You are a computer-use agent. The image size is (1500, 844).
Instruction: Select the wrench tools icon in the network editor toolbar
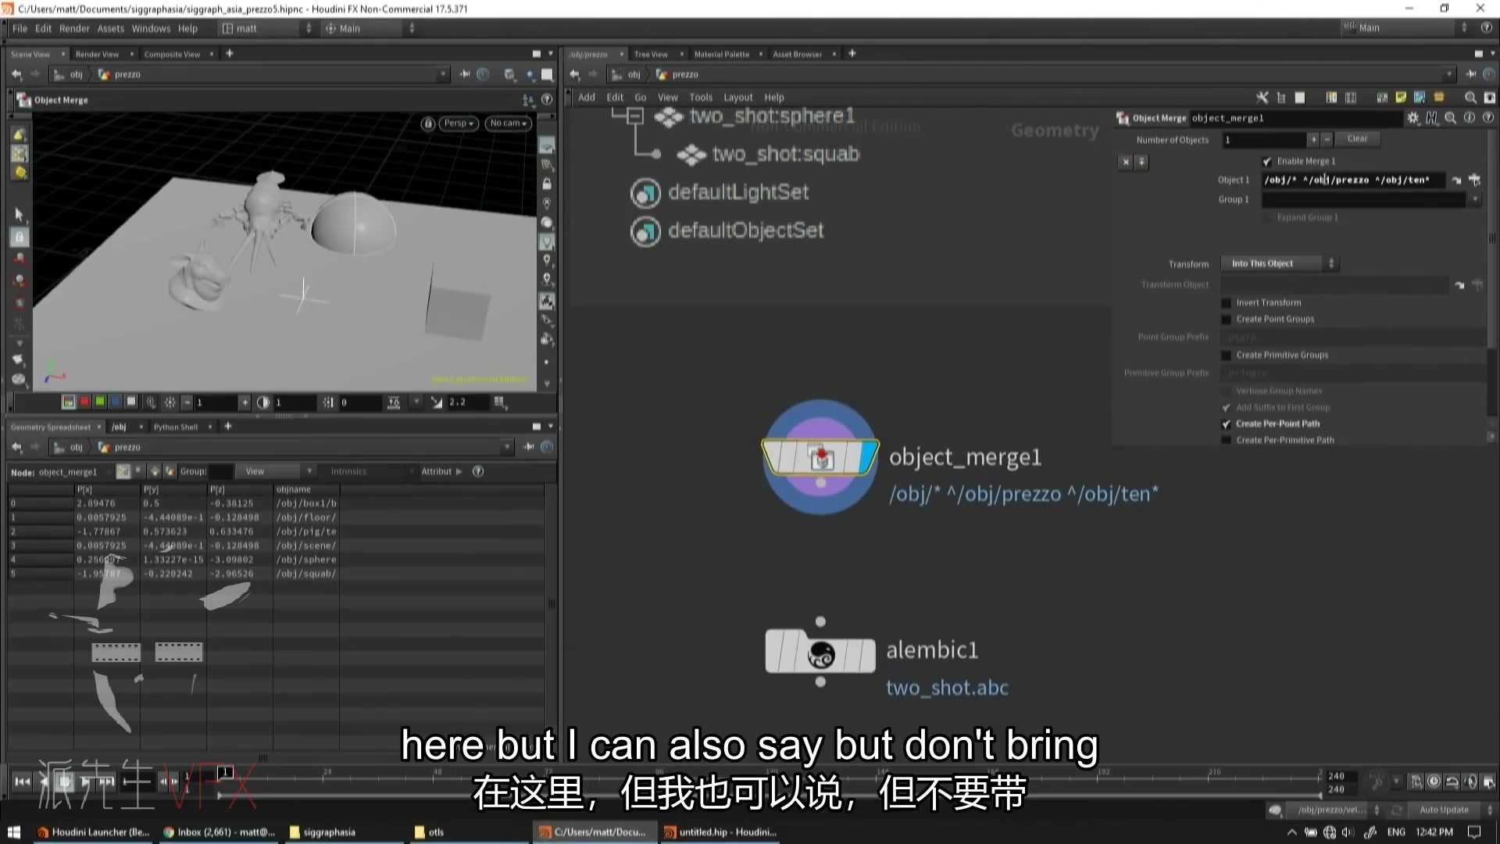tap(1262, 97)
